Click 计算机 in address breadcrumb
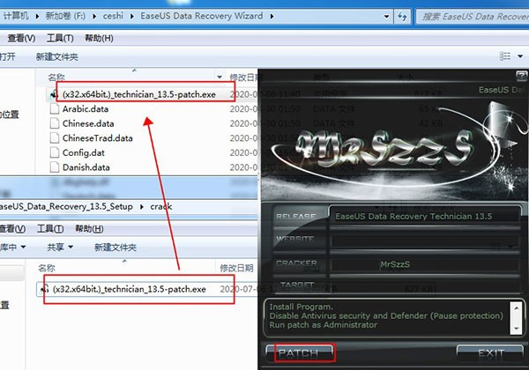This screenshot has height=370, width=529. pyautogui.click(x=16, y=16)
